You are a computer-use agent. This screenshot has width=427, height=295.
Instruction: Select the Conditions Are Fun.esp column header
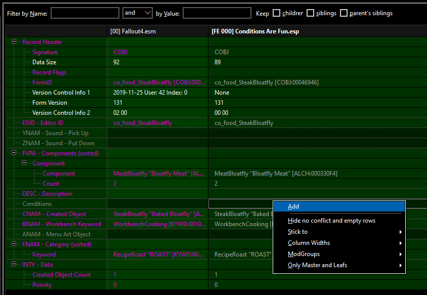tap(318, 31)
